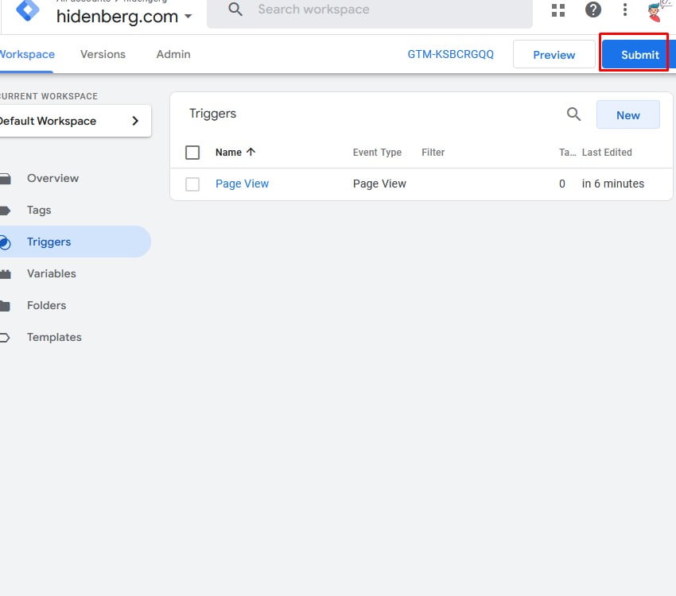Open the three-dot more options menu
Viewport: 676px width, 596px height.
pyautogui.click(x=625, y=10)
